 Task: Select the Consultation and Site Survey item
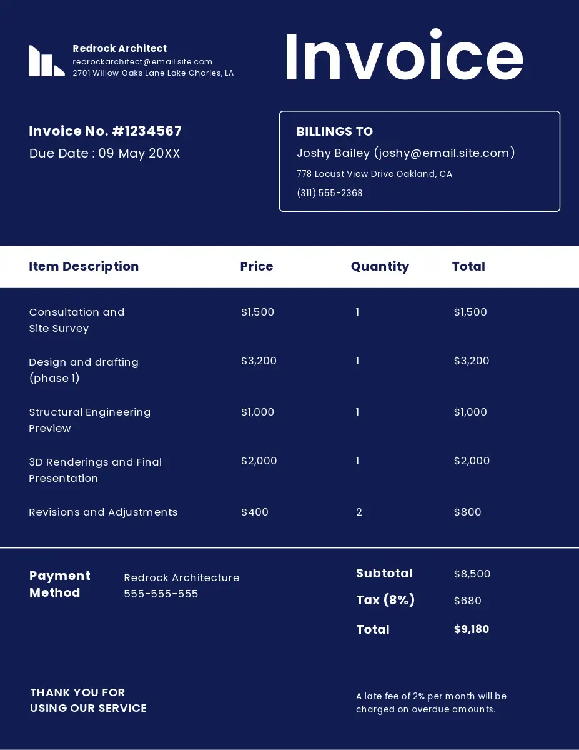(x=76, y=320)
